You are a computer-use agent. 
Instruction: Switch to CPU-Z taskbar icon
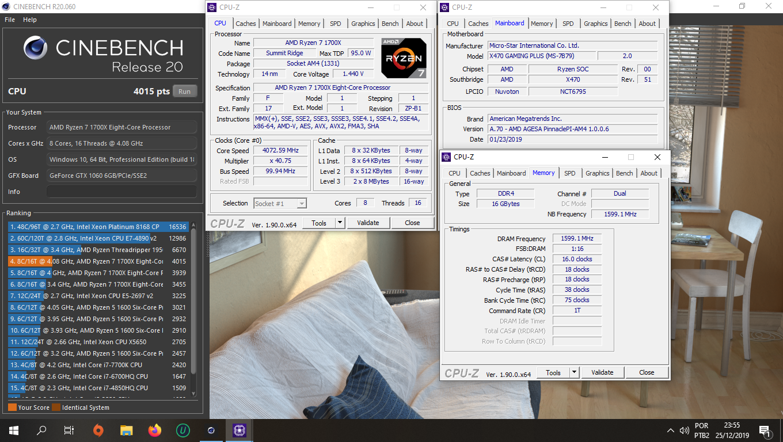tap(239, 430)
